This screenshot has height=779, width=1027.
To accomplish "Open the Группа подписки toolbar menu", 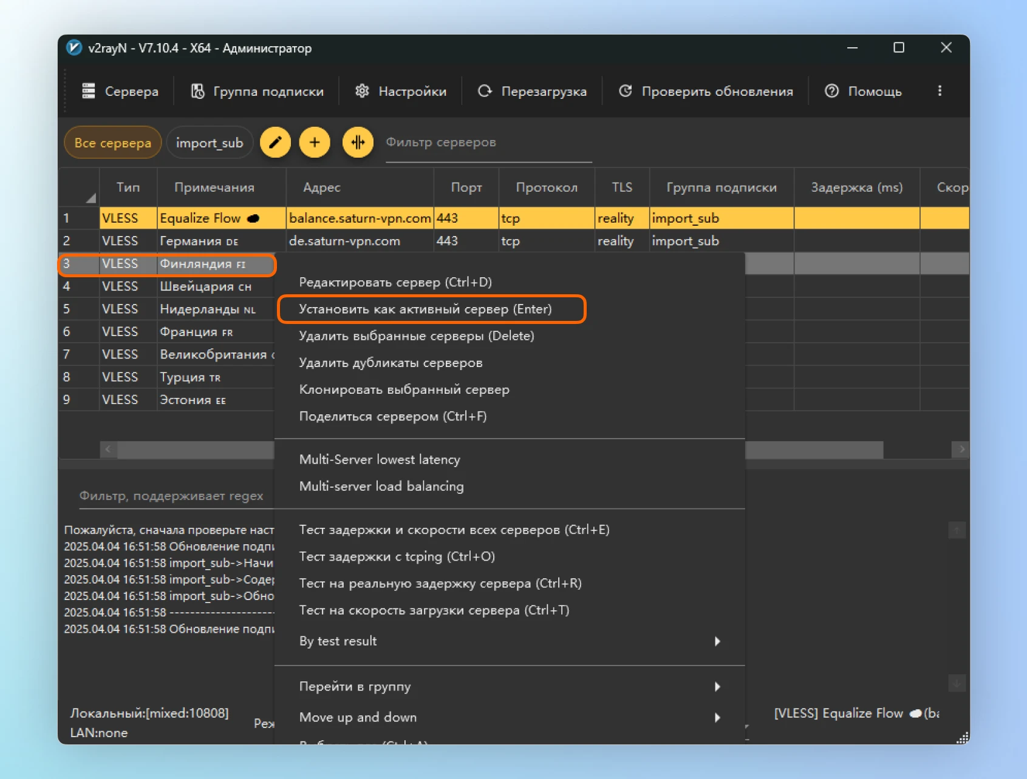I will (x=257, y=92).
